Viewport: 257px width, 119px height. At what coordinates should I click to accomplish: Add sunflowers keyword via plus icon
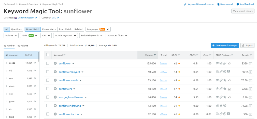click(x=55, y=89)
